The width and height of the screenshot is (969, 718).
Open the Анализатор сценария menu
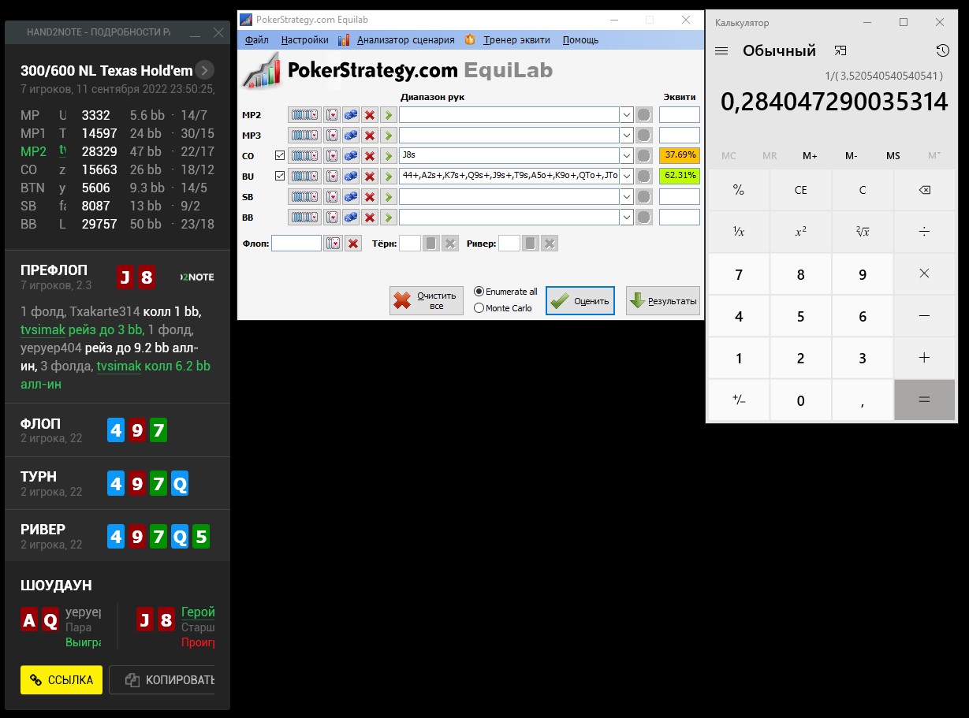tap(405, 40)
